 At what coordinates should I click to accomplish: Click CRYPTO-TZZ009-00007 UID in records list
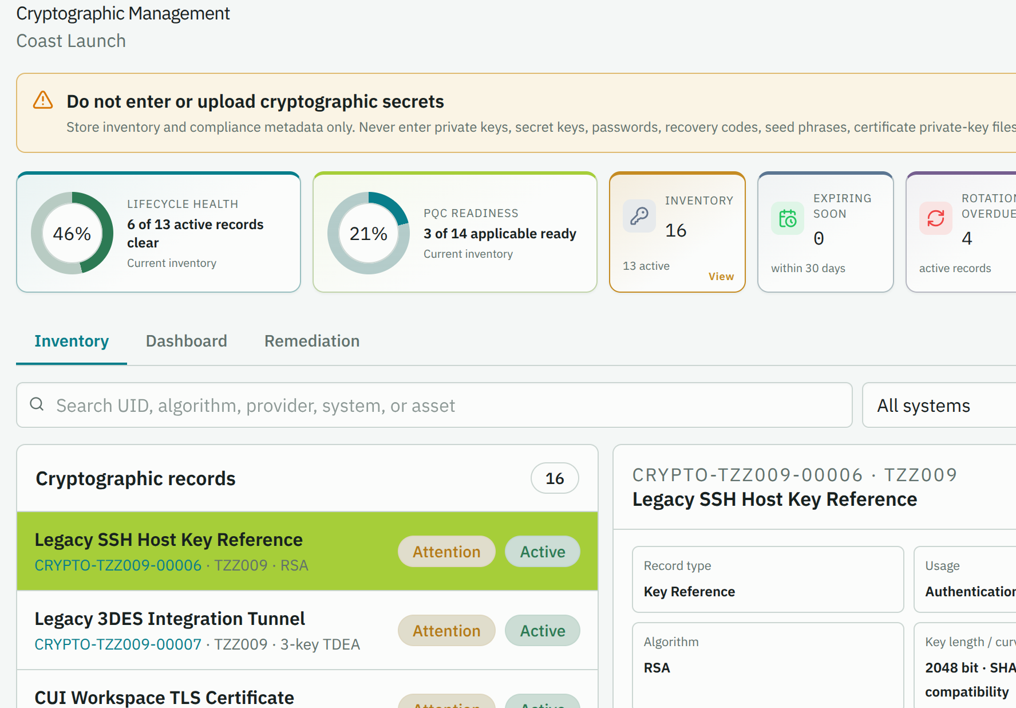point(118,644)
